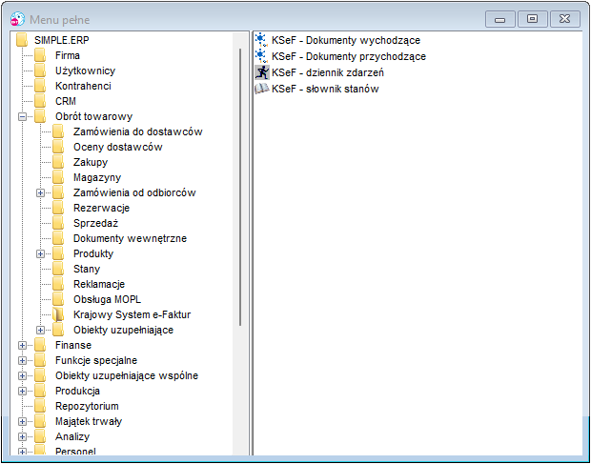Click the Kontrahenci folder icon

pos(40,86)
